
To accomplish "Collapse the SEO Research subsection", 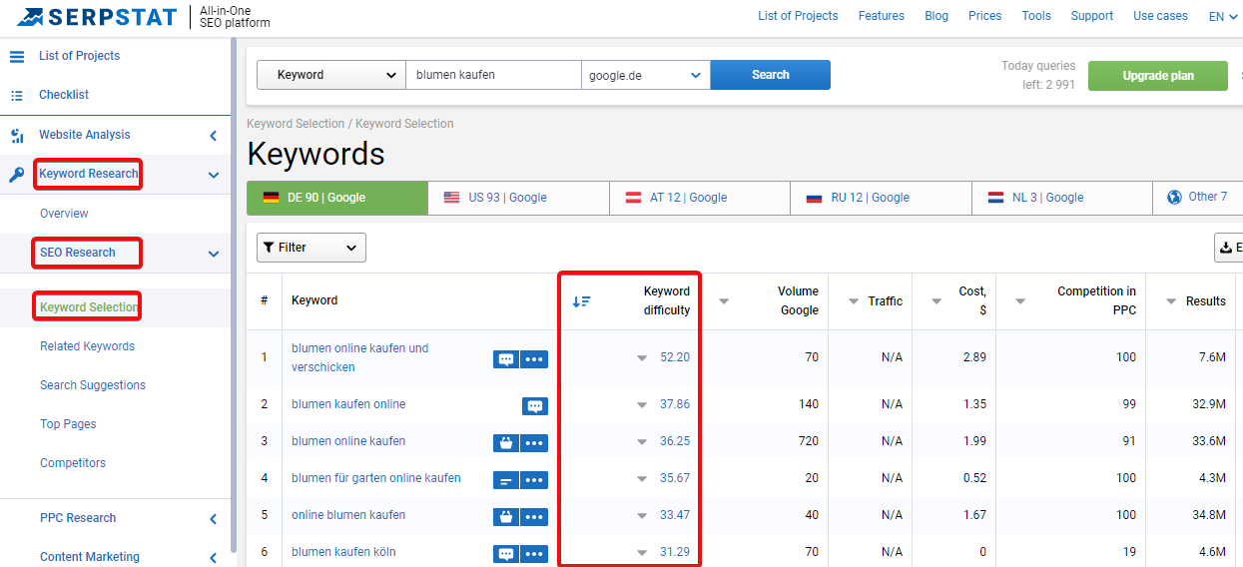I will (x=213, y=254).
